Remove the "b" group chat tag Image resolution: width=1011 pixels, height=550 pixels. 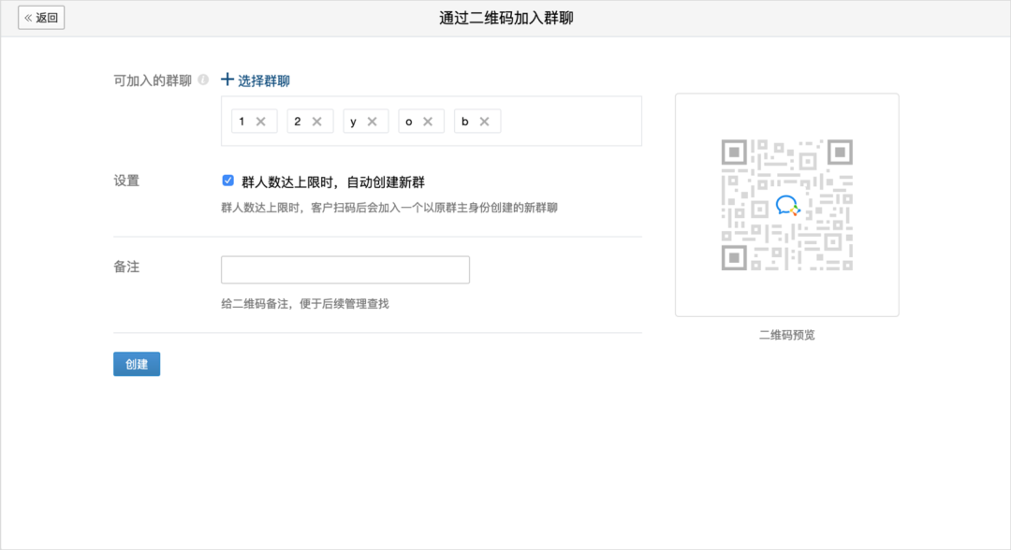(484, 122)
